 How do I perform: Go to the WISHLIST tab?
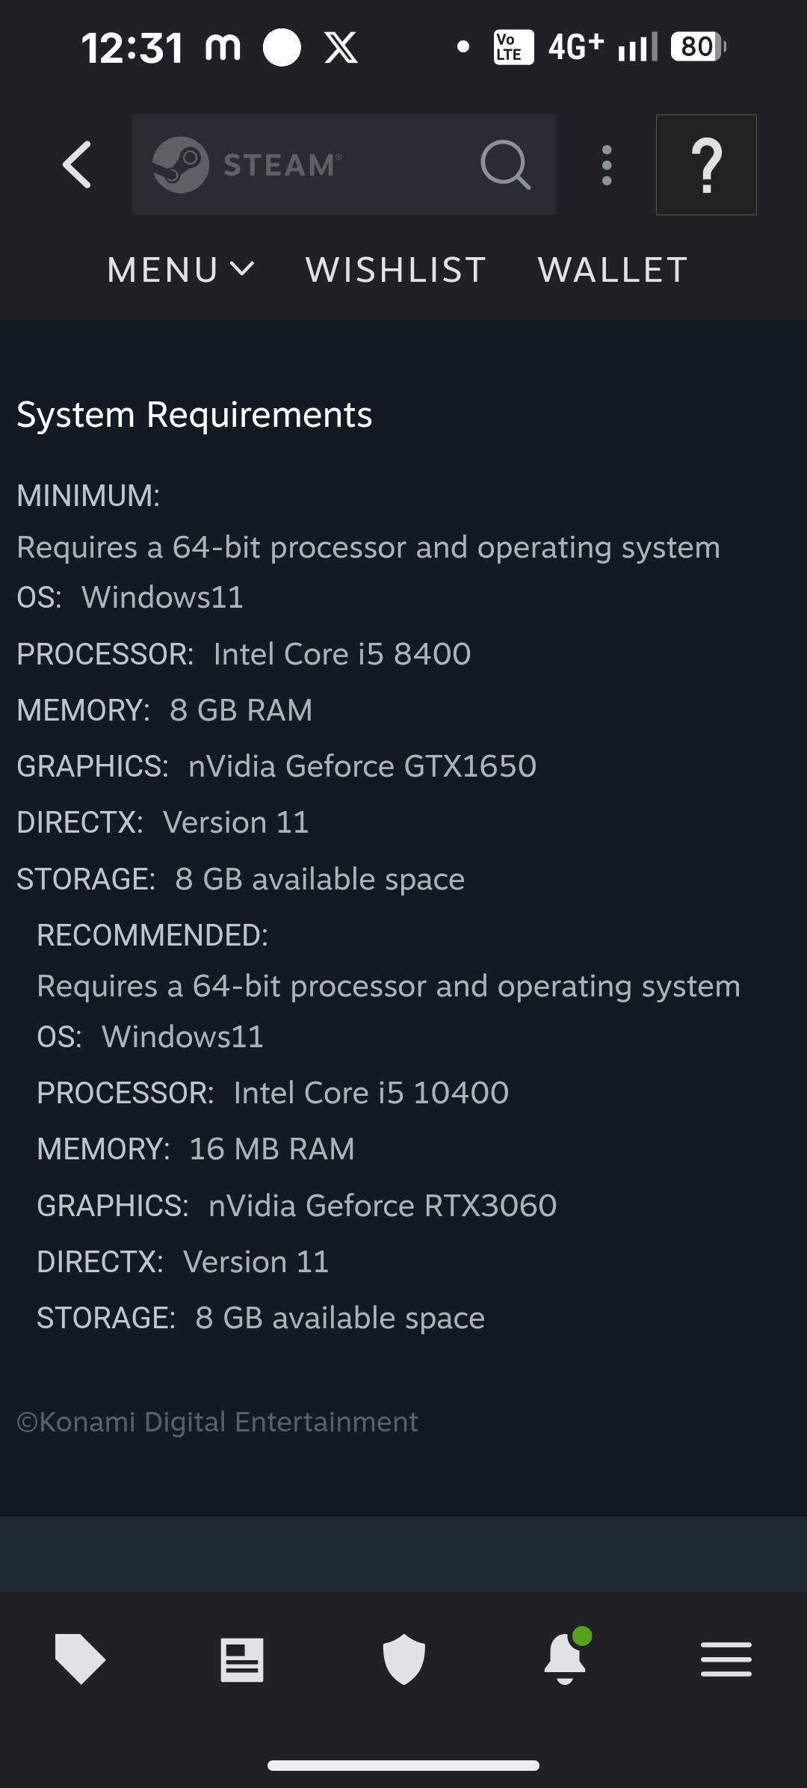(396, 270)
